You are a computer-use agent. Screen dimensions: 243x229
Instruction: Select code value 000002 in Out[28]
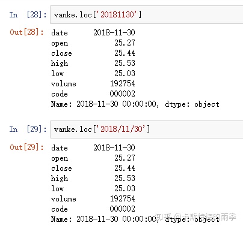[x=123, y=94]
